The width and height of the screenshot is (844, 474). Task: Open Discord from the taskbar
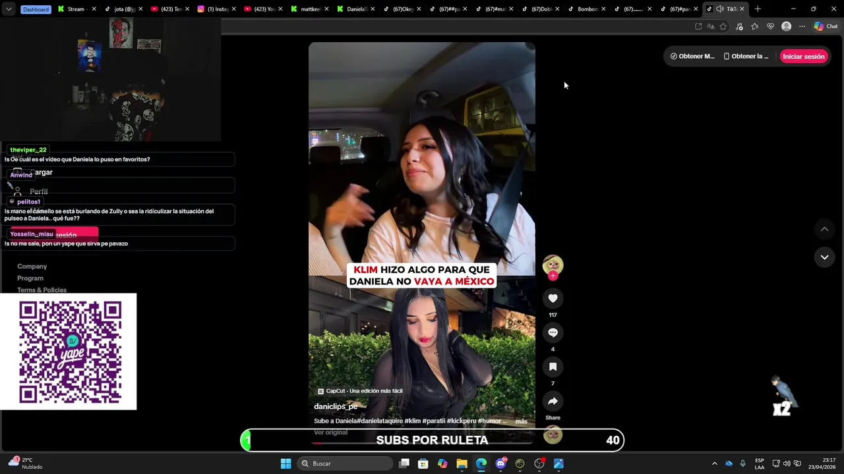500,463
